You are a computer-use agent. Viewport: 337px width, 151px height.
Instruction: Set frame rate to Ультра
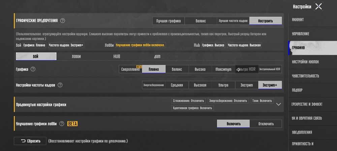pyautogui.click(x=223, y=85)
